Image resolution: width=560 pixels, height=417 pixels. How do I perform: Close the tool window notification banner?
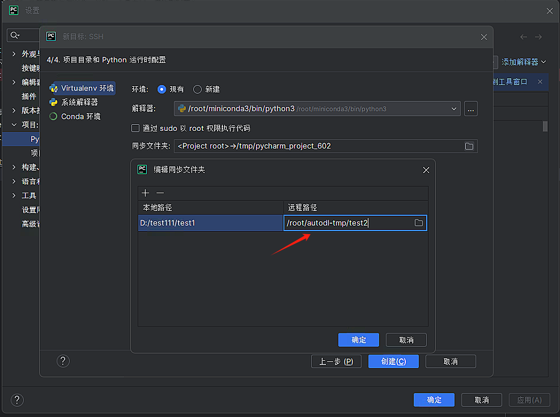pos(540,82)
